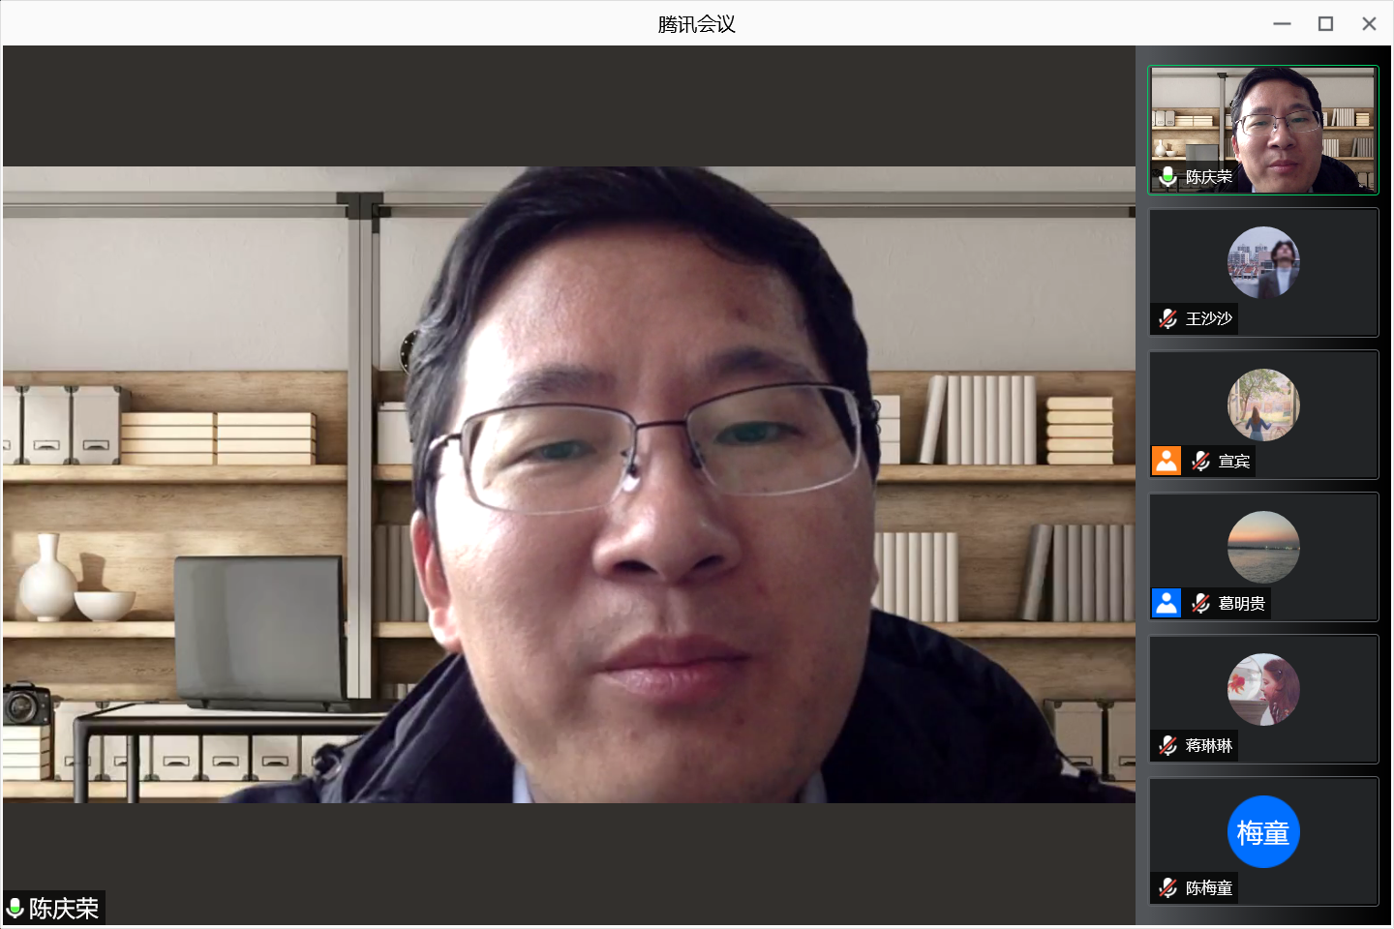The width and height of the screenshot is (1394, 929).
Task: Click 宣宾's round profile avatar
Action: 1263,405
